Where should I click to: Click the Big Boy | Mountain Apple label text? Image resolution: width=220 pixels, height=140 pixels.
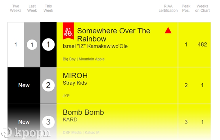click(x=84, y=59)
